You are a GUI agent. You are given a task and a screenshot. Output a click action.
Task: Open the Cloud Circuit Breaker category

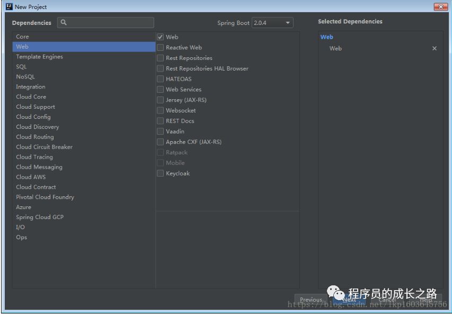(x=84, y=147)
